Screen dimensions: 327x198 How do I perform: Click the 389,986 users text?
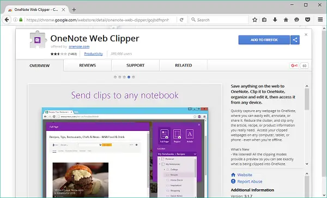pyautogui.click(x=121, y=53)
